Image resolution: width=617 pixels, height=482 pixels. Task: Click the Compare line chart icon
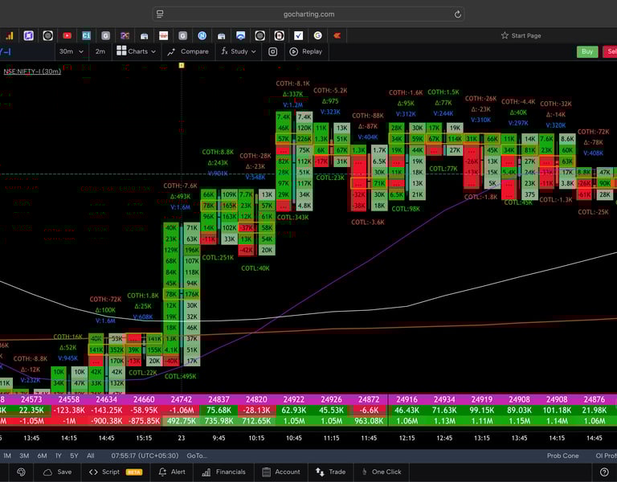171,51
